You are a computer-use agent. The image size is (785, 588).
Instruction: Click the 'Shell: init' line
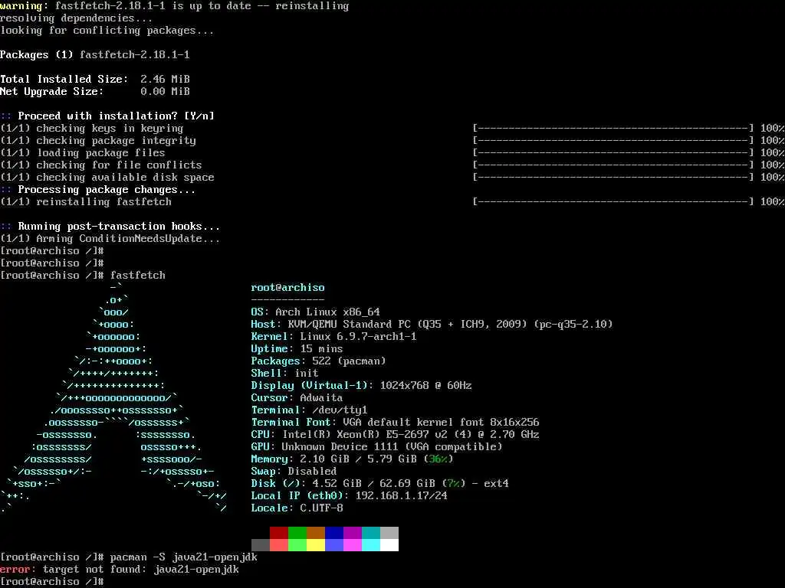click(x=285, y=374)
